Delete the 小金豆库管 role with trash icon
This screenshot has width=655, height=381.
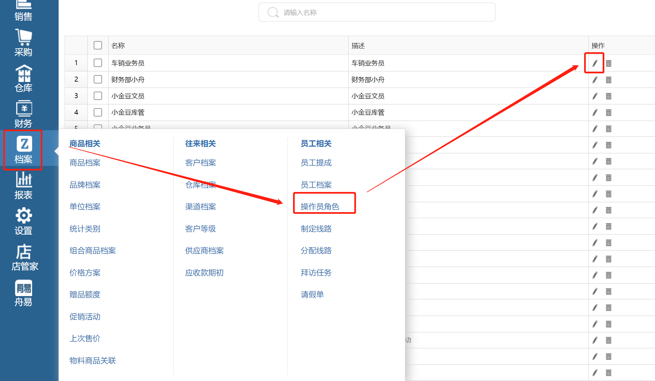pos(609,112)
